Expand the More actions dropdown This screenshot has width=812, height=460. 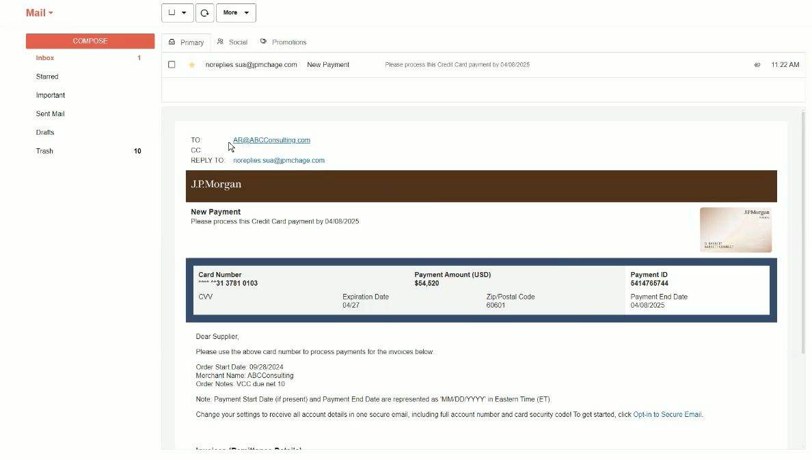(236, 13)
